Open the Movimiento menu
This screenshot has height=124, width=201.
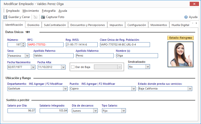pos(31,11)
